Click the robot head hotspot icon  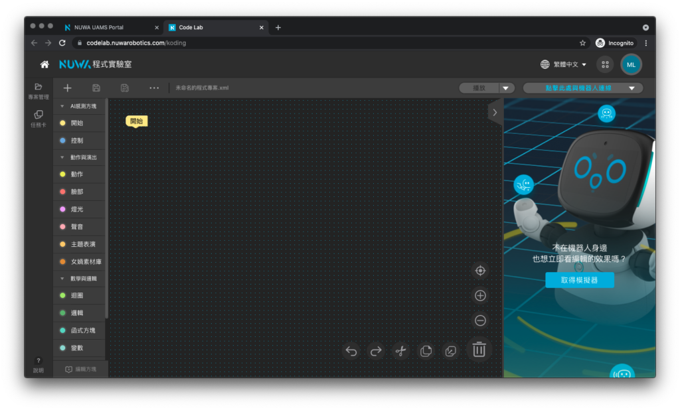(606, 113)
